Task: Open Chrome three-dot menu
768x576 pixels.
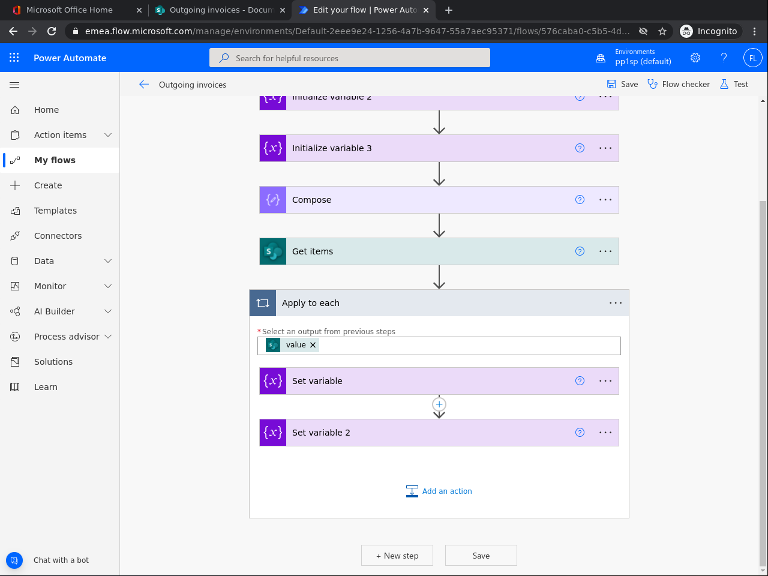Action: [755, 31]
